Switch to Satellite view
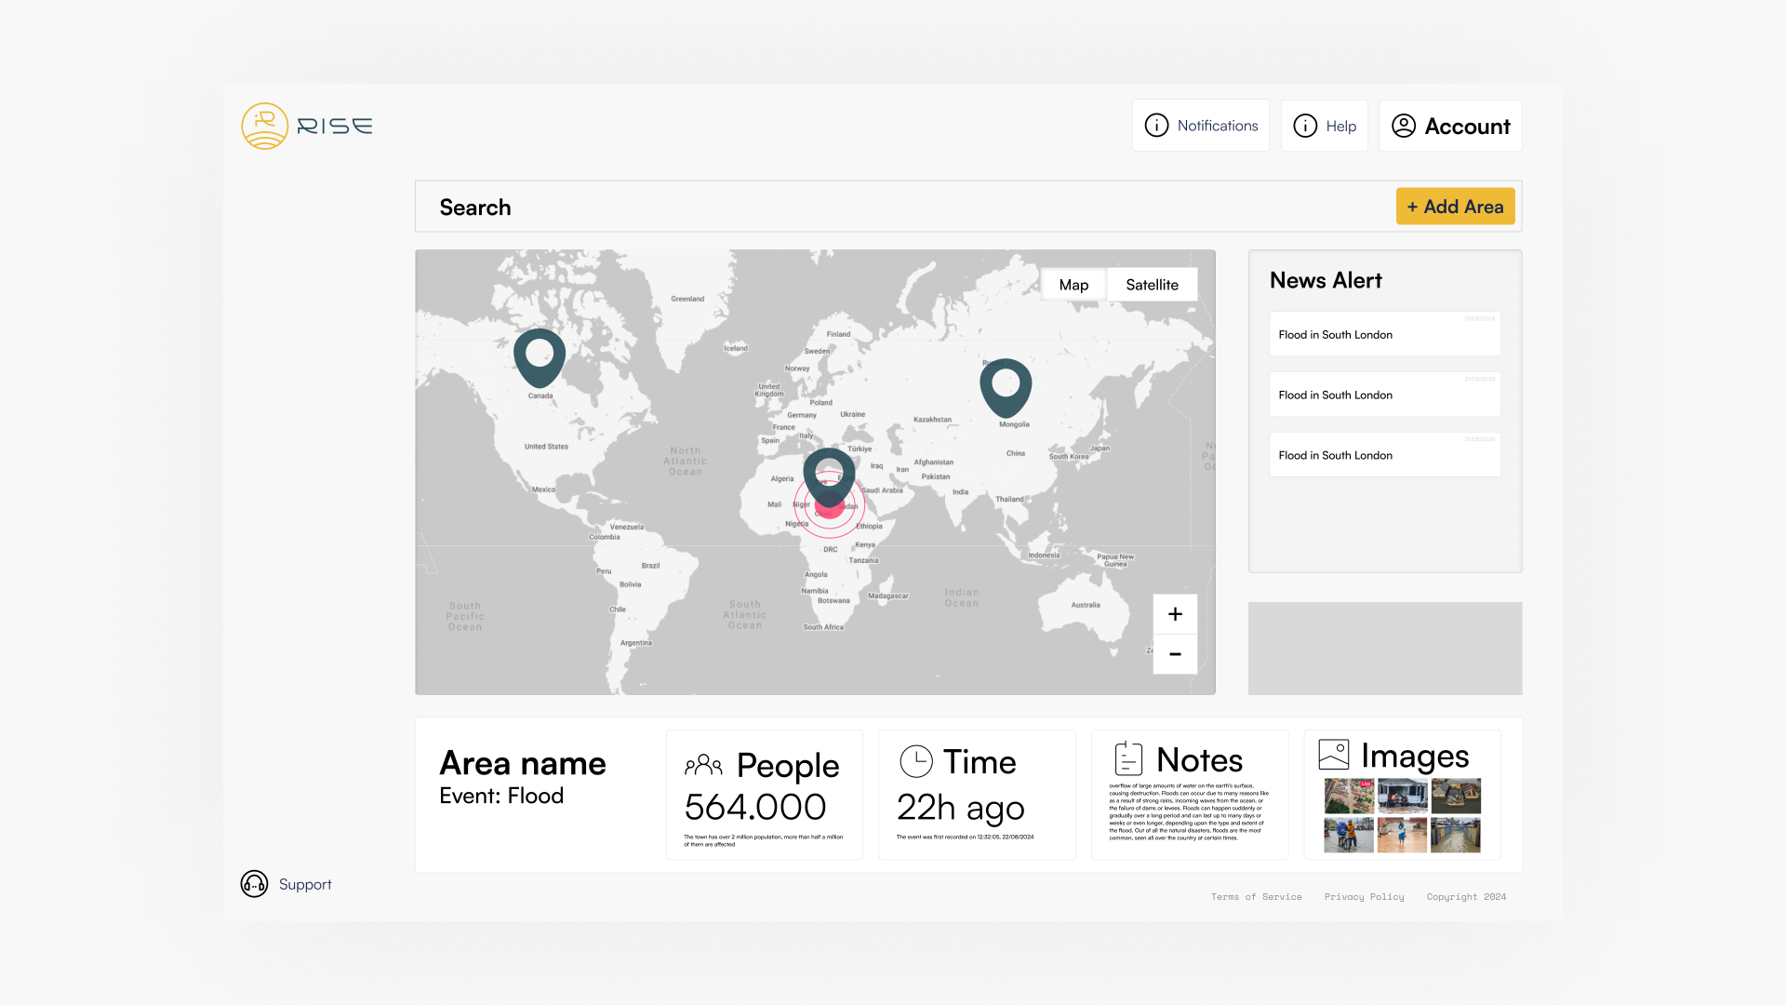 click(x=1152, y=285)
